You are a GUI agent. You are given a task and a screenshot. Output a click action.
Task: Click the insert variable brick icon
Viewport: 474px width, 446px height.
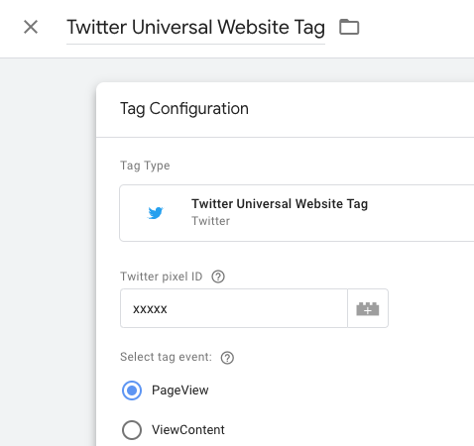pyautogui.click(x=368, y=308)
